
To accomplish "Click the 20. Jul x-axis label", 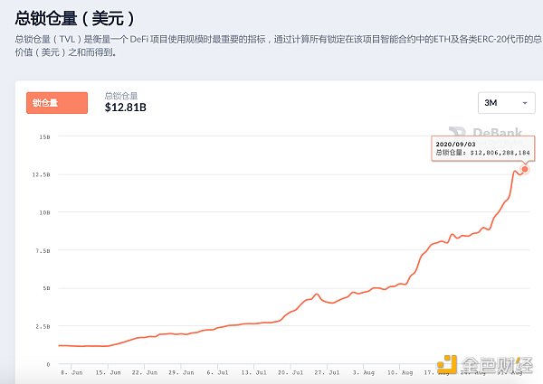I will pyautogui.click(x=290, y=371).
